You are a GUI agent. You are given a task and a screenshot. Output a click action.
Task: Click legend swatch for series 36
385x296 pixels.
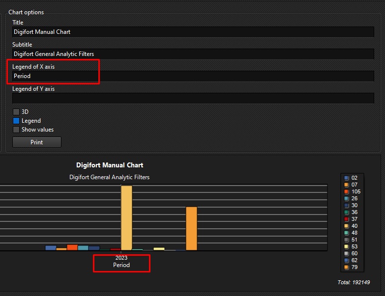(347, 212)
